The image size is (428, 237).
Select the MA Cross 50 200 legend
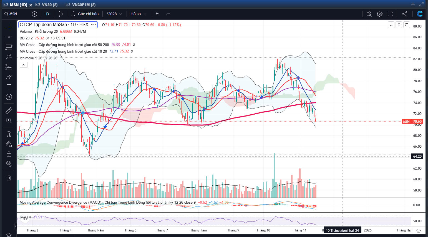click(x=64, y=45)
